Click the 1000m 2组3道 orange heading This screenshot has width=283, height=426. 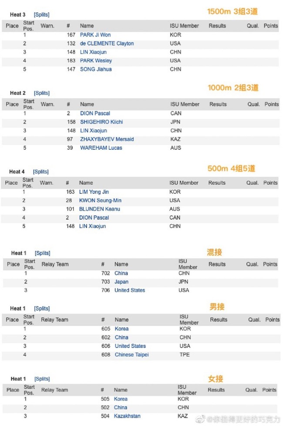pyautogui.click(x=233, y=88)
